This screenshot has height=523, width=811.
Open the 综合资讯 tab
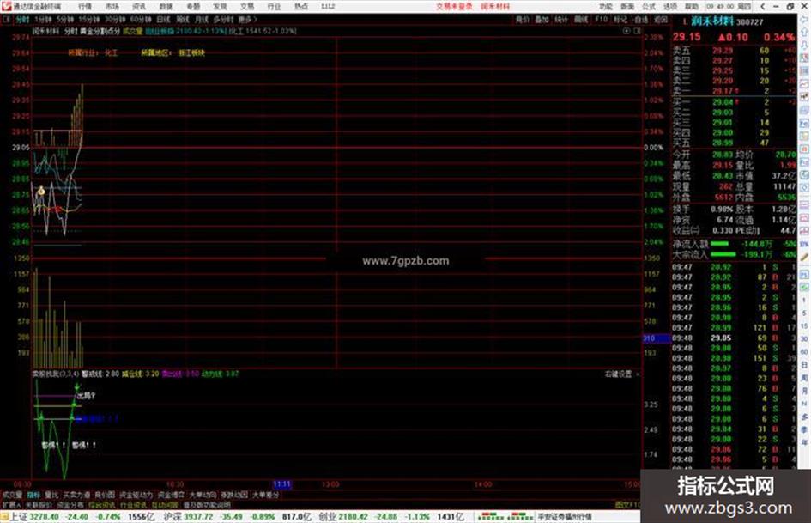coord(102,505)
